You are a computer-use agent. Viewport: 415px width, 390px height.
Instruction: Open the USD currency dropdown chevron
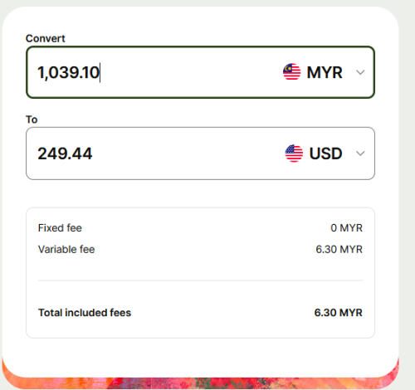coord(360,154)
